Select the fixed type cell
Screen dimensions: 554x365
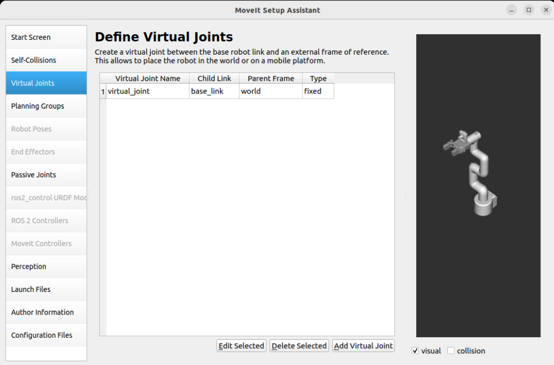[x=318, y=91]
